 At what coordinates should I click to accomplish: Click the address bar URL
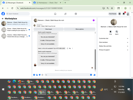click(x=41, y=8)
